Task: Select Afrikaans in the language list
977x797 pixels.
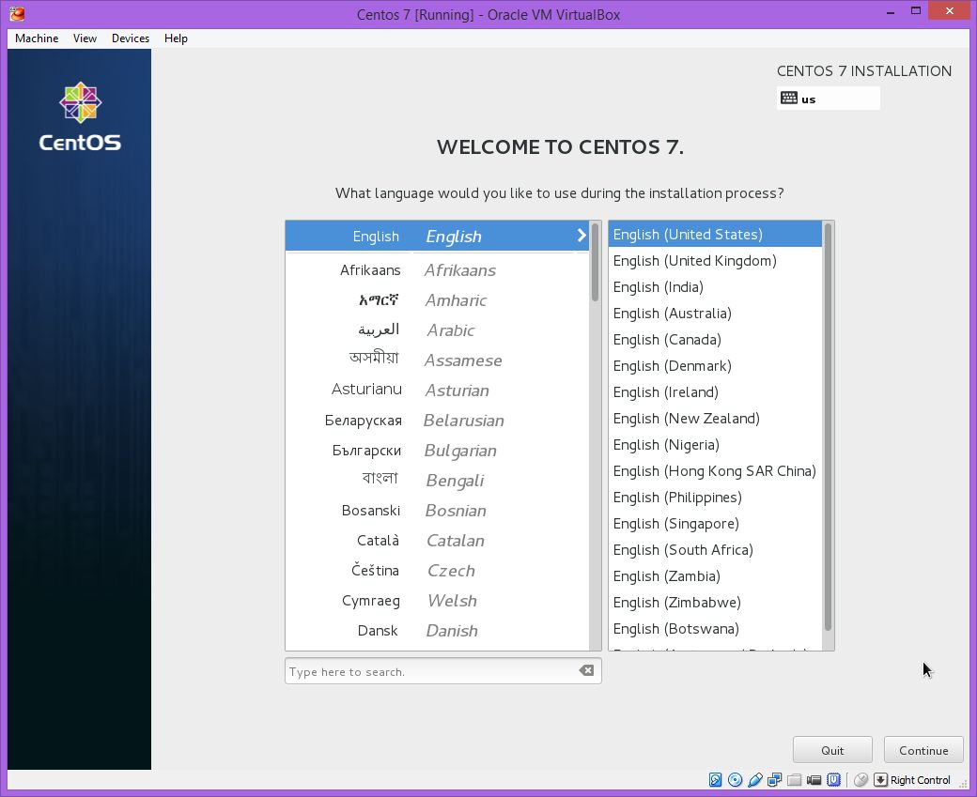Action: pos(437,270)
